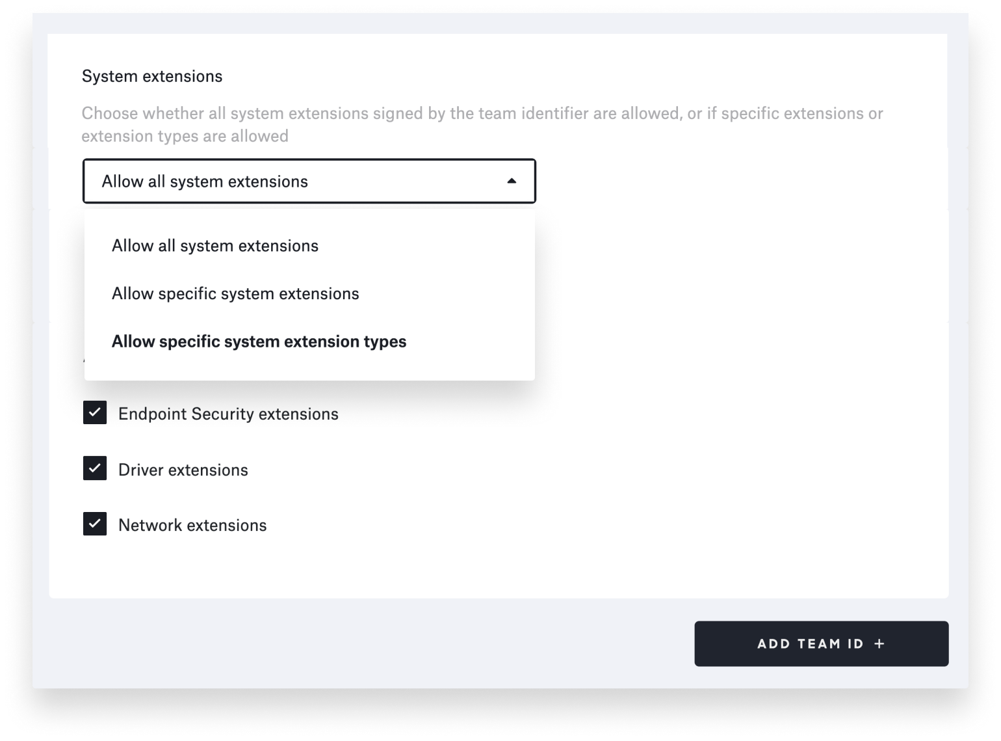
Task: Click the Driver extensions checkmark icon
Action: [94, 468]
